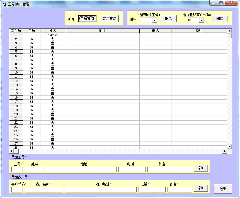Click the 客户查询 query button
This screenshot has height=198, width=240.
pyautogui.click(x=110, y=19)
